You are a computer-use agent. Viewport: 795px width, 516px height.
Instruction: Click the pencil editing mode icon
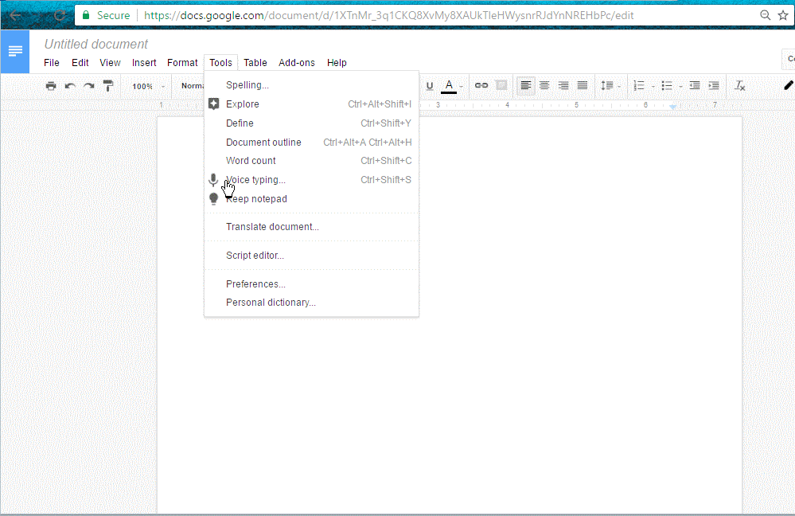(x=788, y=85)
